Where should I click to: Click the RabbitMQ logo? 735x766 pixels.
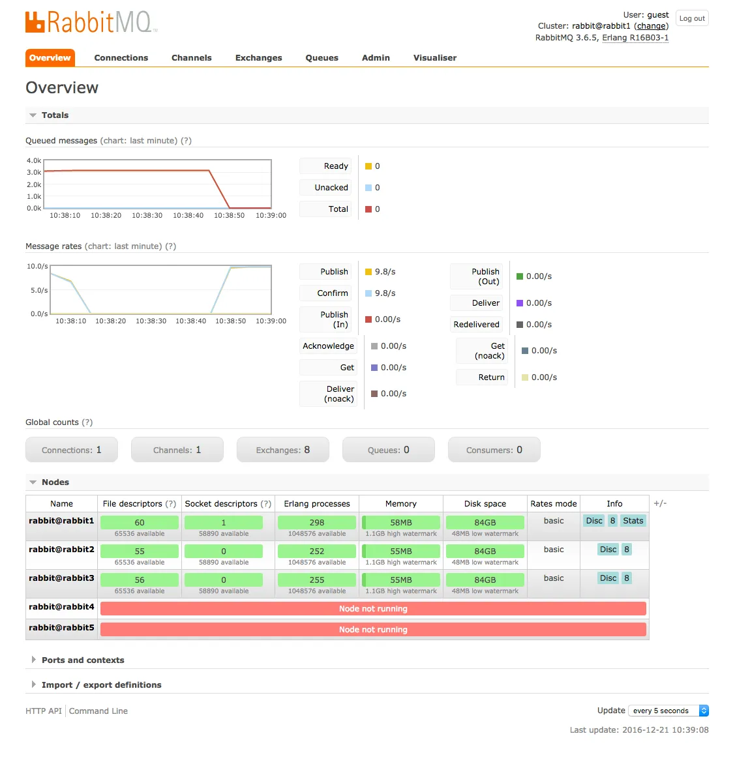click(x=91, y=22)
